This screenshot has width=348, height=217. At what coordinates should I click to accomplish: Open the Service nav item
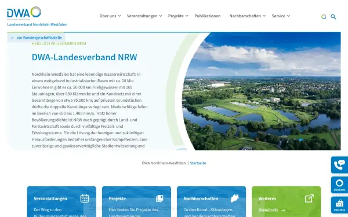pyautogui.click(x=278, y=16)
